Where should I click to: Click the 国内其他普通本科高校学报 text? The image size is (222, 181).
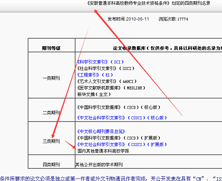[x=103, y=151]
